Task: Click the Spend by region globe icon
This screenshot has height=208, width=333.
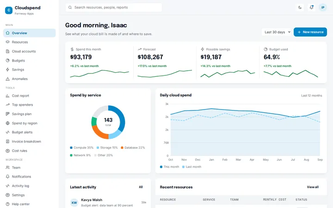Action: 8,123
